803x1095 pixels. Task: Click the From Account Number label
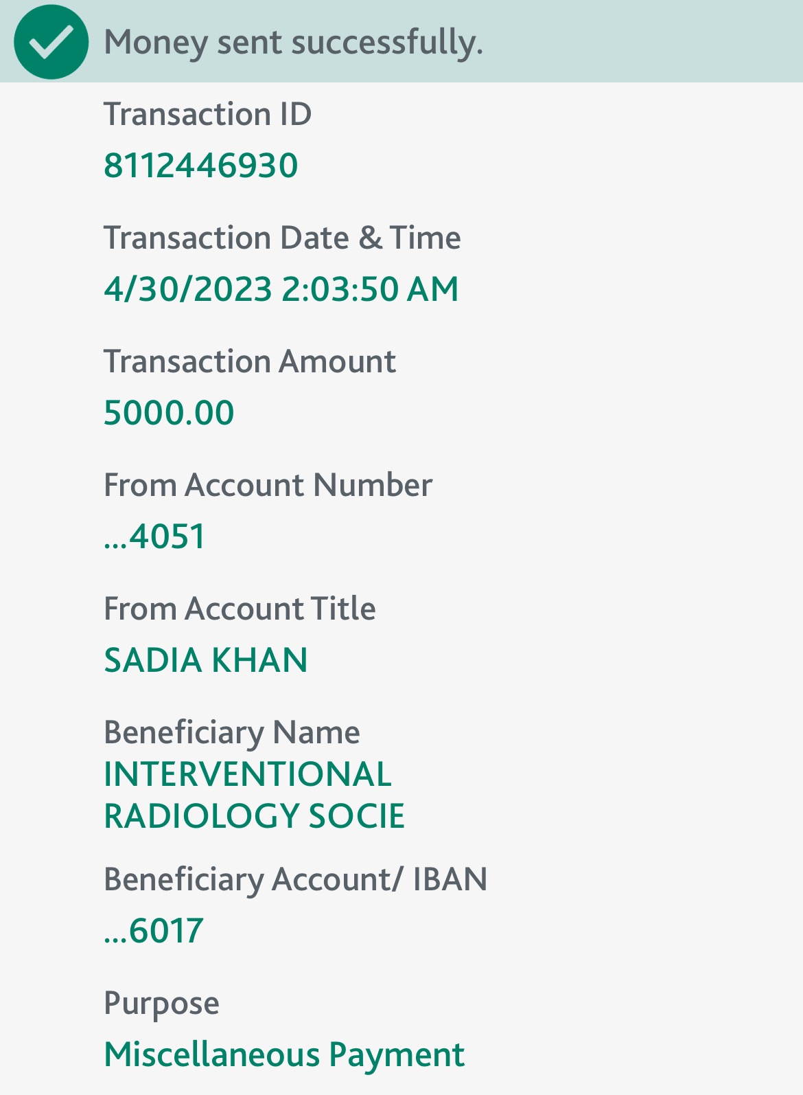coord(268,485)
